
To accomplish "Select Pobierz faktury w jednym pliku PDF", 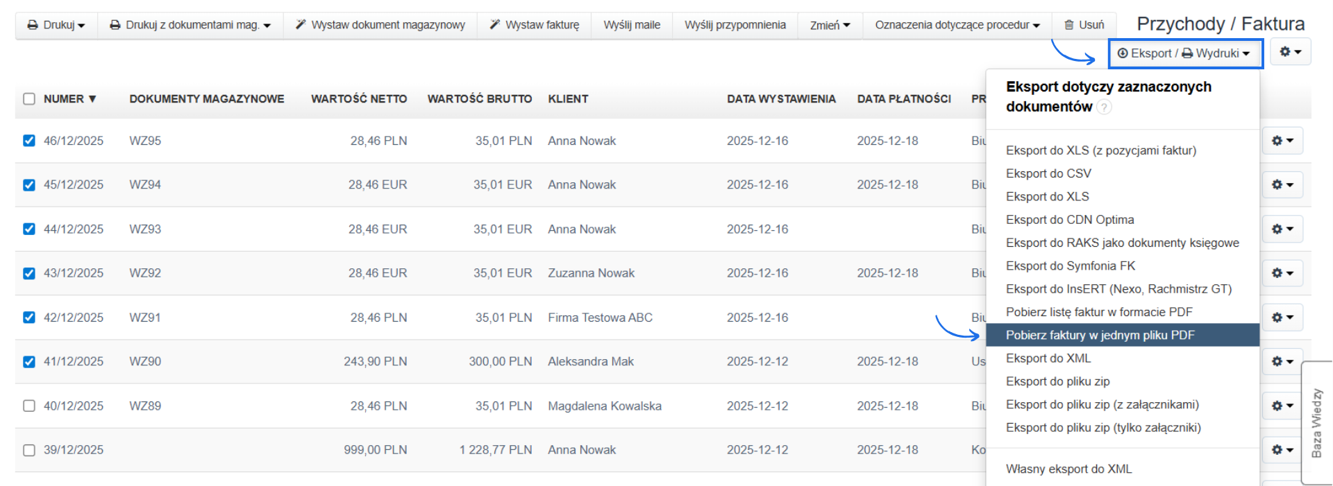I will coord(1100,335).
